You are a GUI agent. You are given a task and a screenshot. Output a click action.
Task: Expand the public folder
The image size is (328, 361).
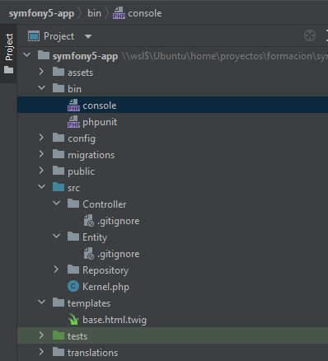pos(41,171)
